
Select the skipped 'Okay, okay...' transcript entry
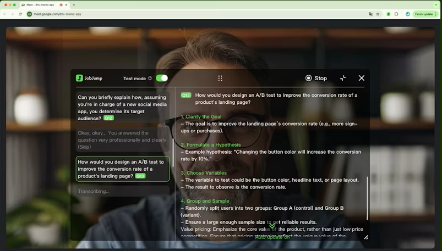tap(122, 140)
